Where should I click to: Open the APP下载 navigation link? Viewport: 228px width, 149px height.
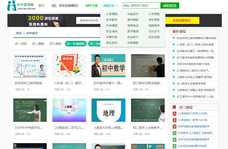(91, 6)
